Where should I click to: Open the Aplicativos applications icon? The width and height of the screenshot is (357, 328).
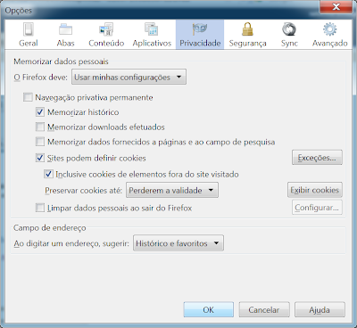152,29
